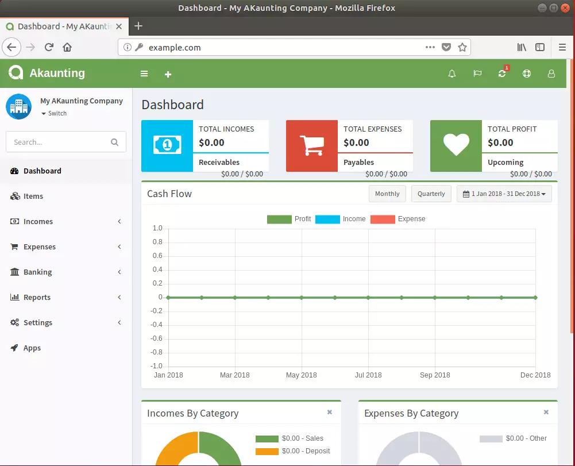Save page to Pocket
Viewport: 575px width, 466px height.
point(446,47)
